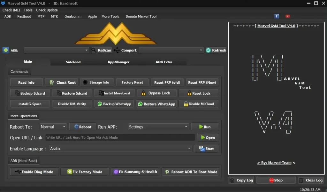The width and height of the screenshot is (327, 192).
Task: Click Reset FRP (old) button
Action: [167, 82]
